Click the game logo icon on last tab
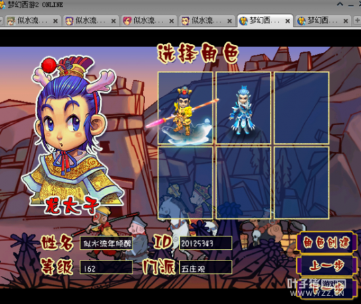Image resolution: width=361 pixels, height=304 pixels. pyautogui.click(x=301, y=21)
